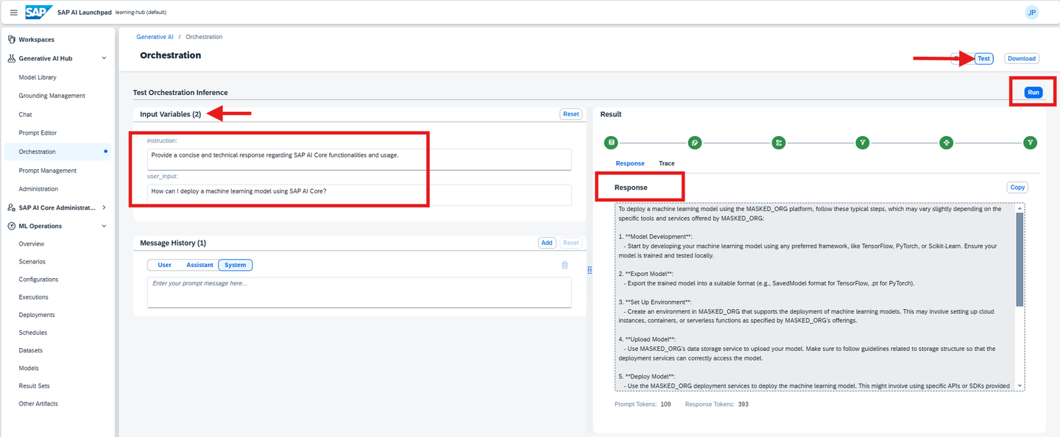Screen dimensions: 1060x437
Task: Click the Workspaces icon in sidebar
Action: click(12, 40)
